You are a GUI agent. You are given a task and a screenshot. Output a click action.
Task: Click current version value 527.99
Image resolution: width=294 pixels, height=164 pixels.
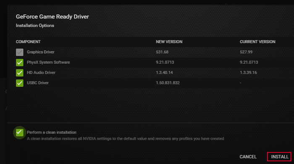246,52
